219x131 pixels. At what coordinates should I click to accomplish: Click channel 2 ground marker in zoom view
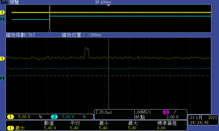[x=2, y=78]
